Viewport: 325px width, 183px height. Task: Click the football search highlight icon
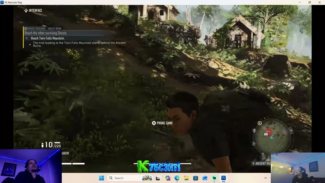tap(147, 178)
